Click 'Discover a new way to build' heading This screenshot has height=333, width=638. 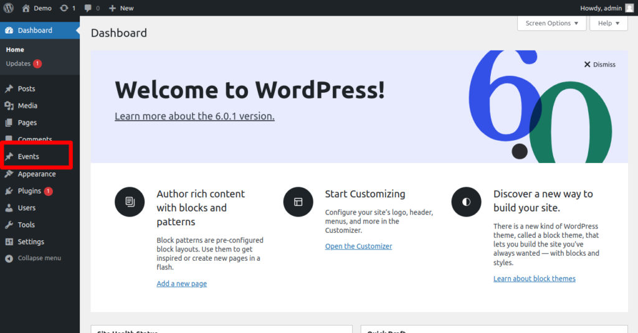[x=543, y=201]
